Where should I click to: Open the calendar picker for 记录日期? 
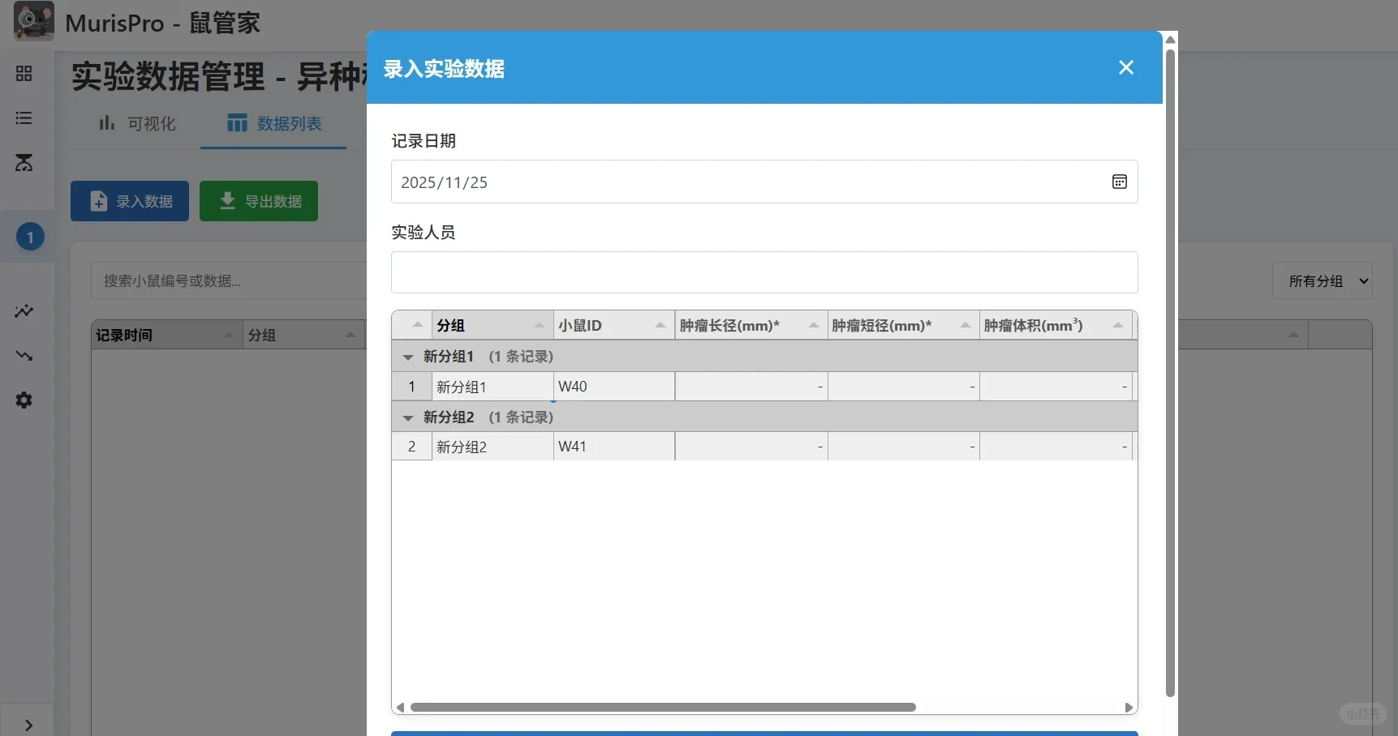tap(1119, 182)
